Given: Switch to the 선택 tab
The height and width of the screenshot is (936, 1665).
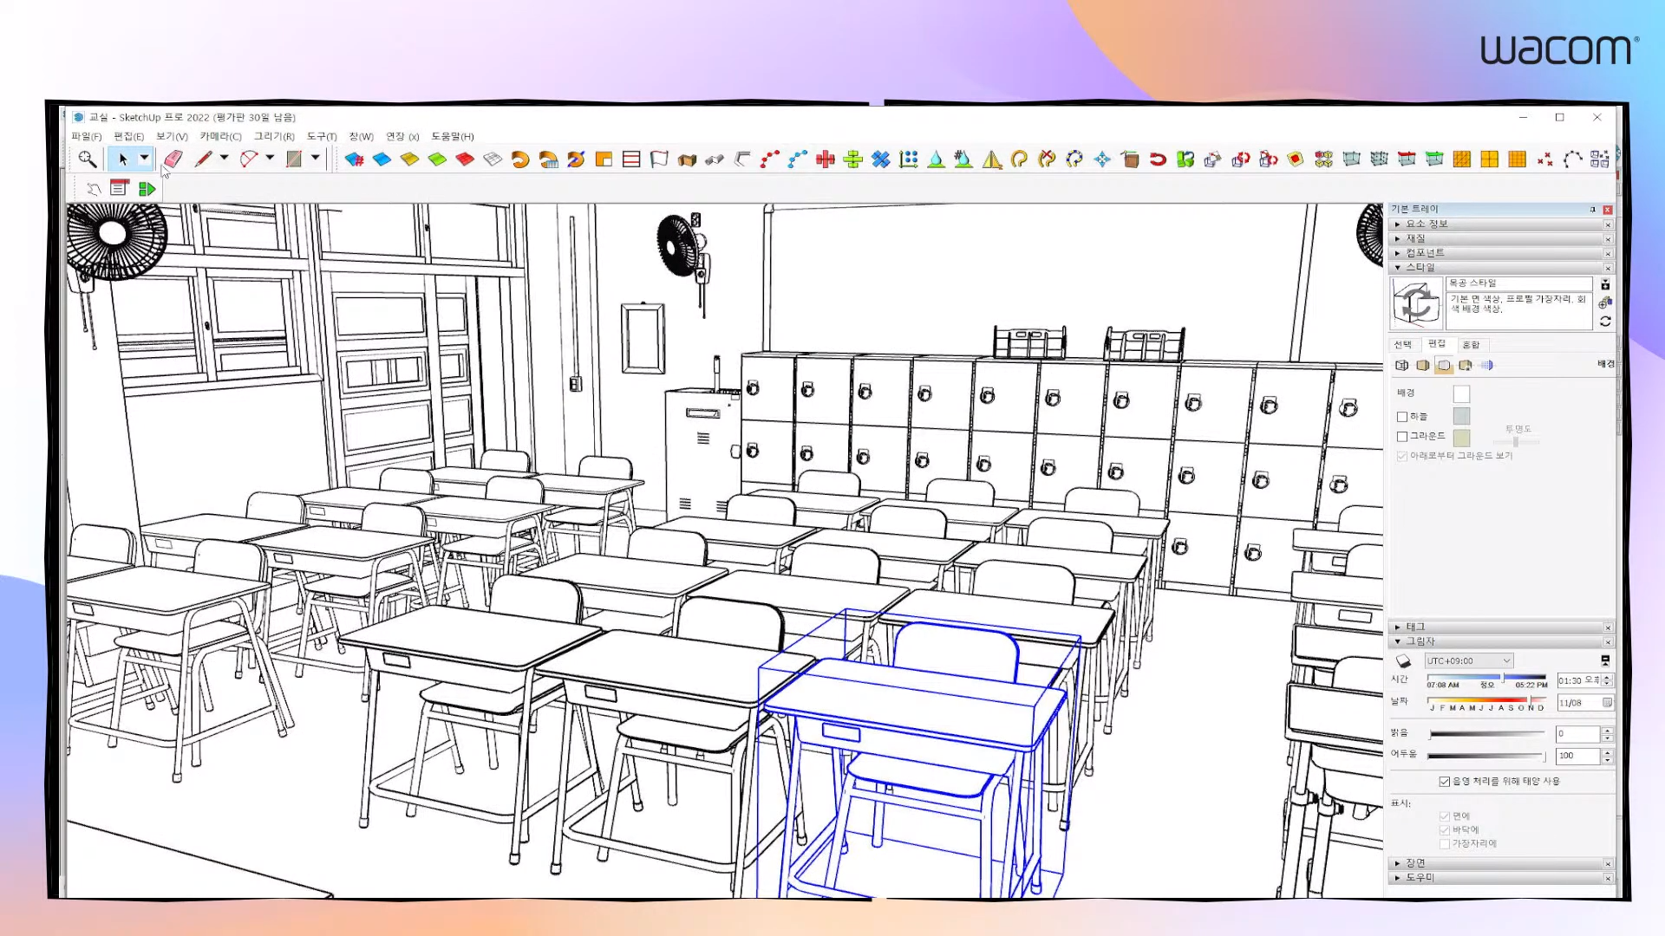Looking at the screenshot, I should tap(1403, 345).
